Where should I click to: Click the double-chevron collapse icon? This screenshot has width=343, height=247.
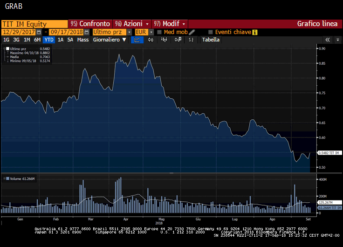(328, 40)
